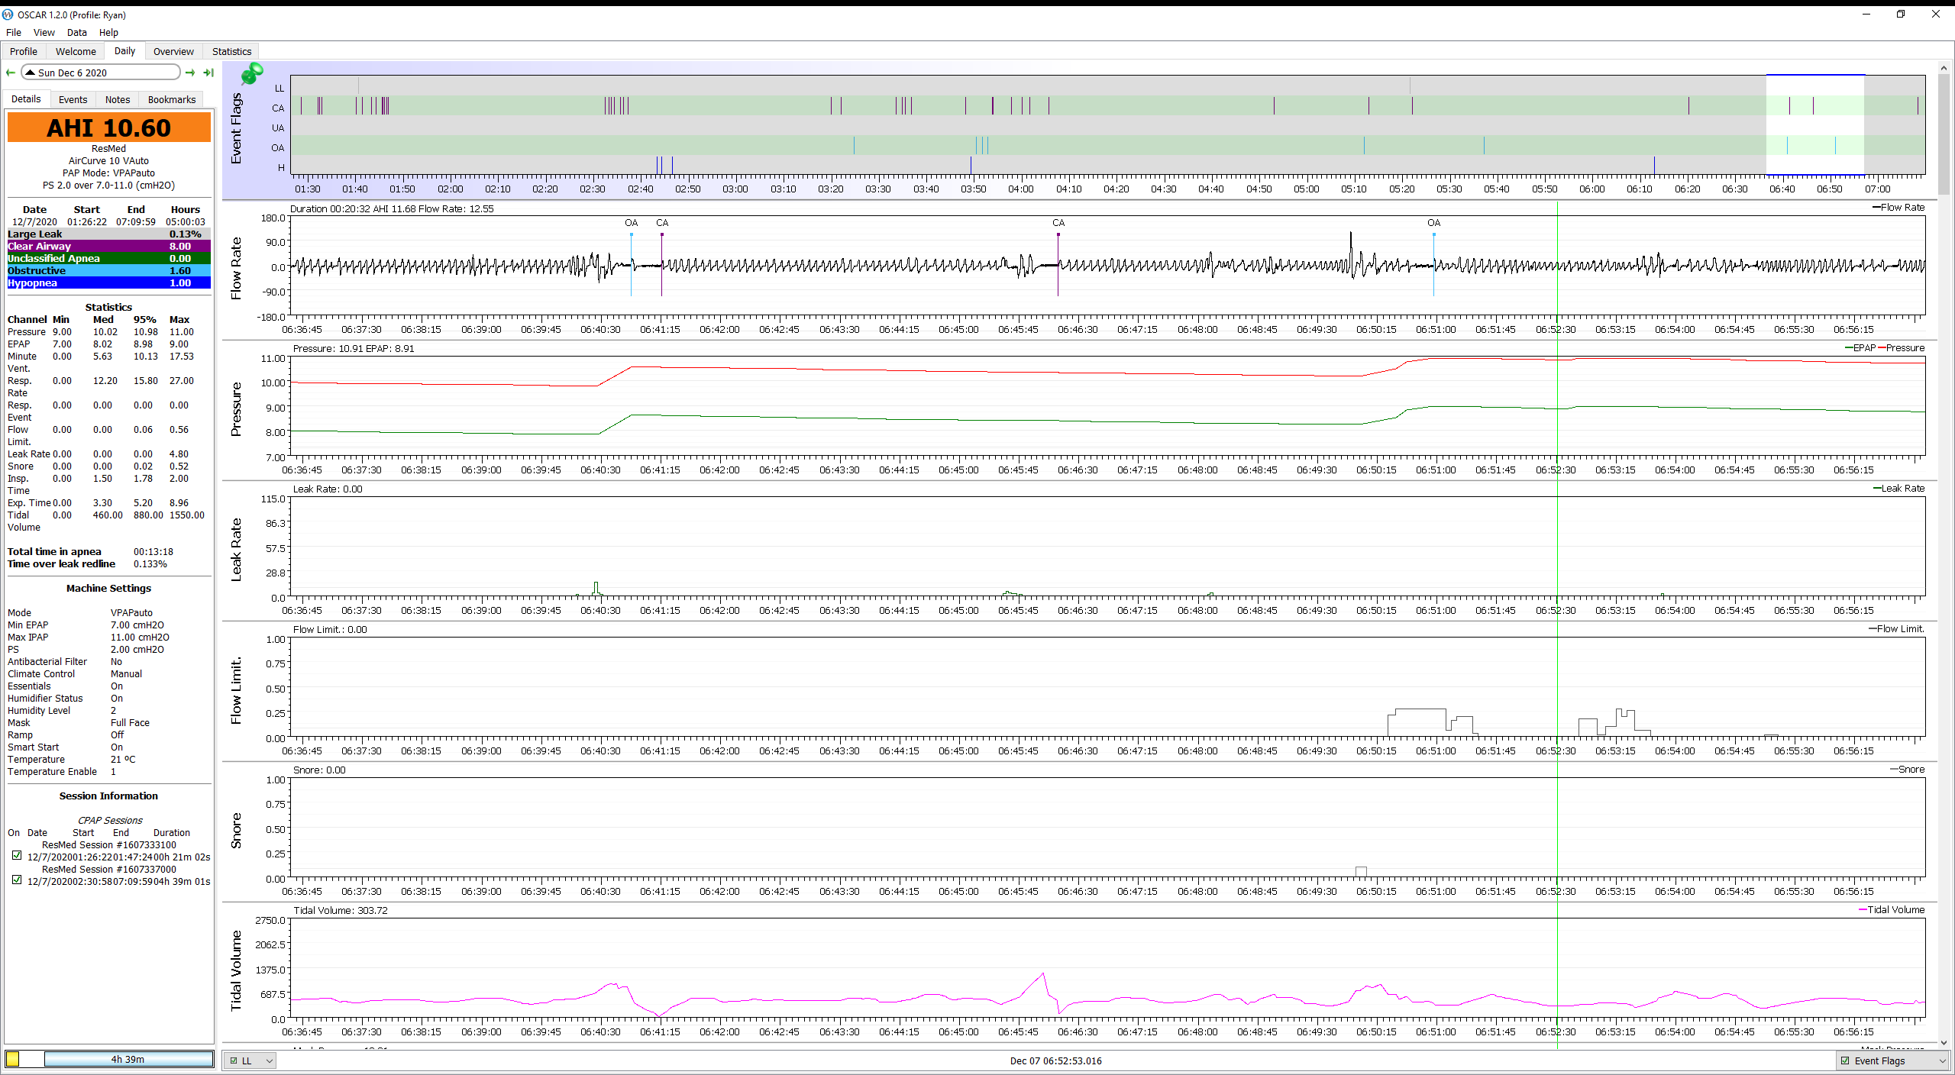
Task: Click the 'ResMed Session #1607333100' entry
Action: 109,845
